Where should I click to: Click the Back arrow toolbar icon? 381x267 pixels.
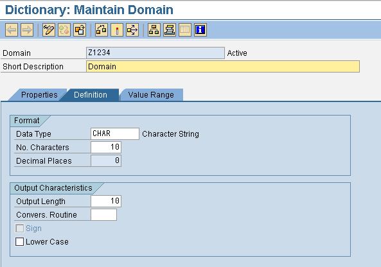pos(12,30)
